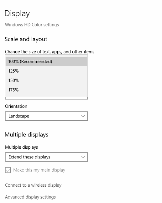Open Connect to a wireless display

[x=33, y=185]
